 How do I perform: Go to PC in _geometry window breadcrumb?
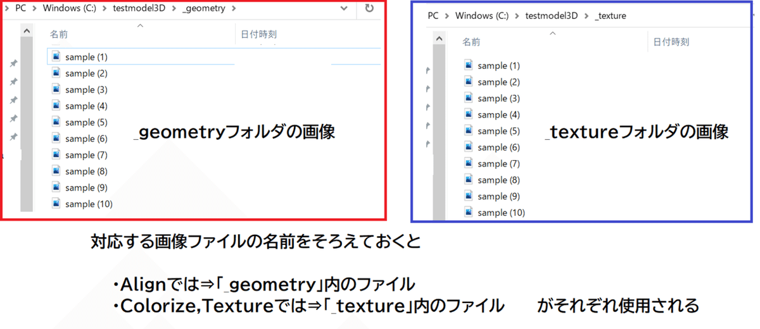pyautogui.click(x=21, y=9)
